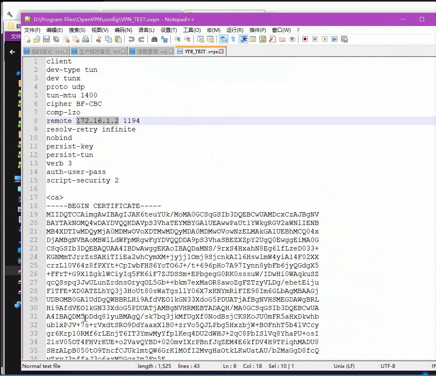Image resolution: width=436 pixels, height=376 pixels.
Task: Click the Print toolbar icon
Action: tap(86, 39)
